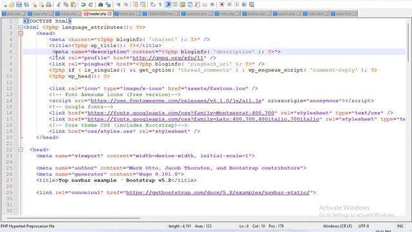Viewport: 412px width, 232px height.
Task: Click the closing </head> tag on line 20
Action: click(x=47, y=137)
